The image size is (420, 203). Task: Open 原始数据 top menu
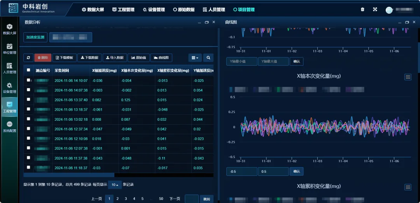click(x=184, y=10)
